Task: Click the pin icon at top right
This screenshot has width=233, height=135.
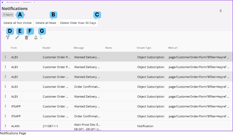Action: coord(221,11)
